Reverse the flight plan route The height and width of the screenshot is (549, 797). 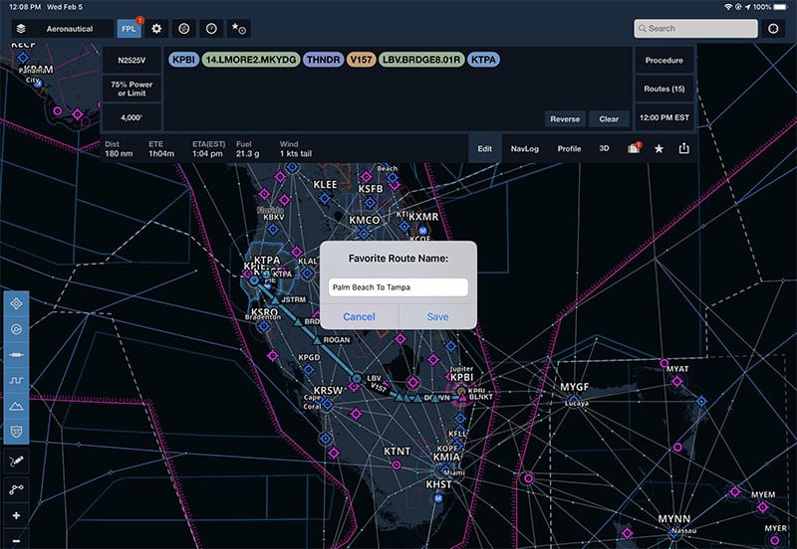point(565,118)
